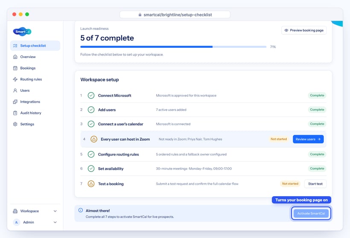This screenshot has height=238, width=350.
Task: Click the SmartCal logo
Action: click(x=22, y=32)
